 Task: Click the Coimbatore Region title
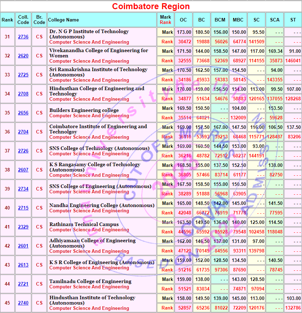(x=151, y=6)
